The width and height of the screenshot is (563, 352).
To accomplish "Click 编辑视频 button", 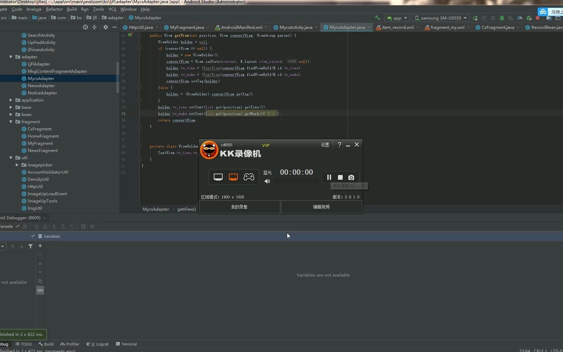I will (x=321, y=207).
